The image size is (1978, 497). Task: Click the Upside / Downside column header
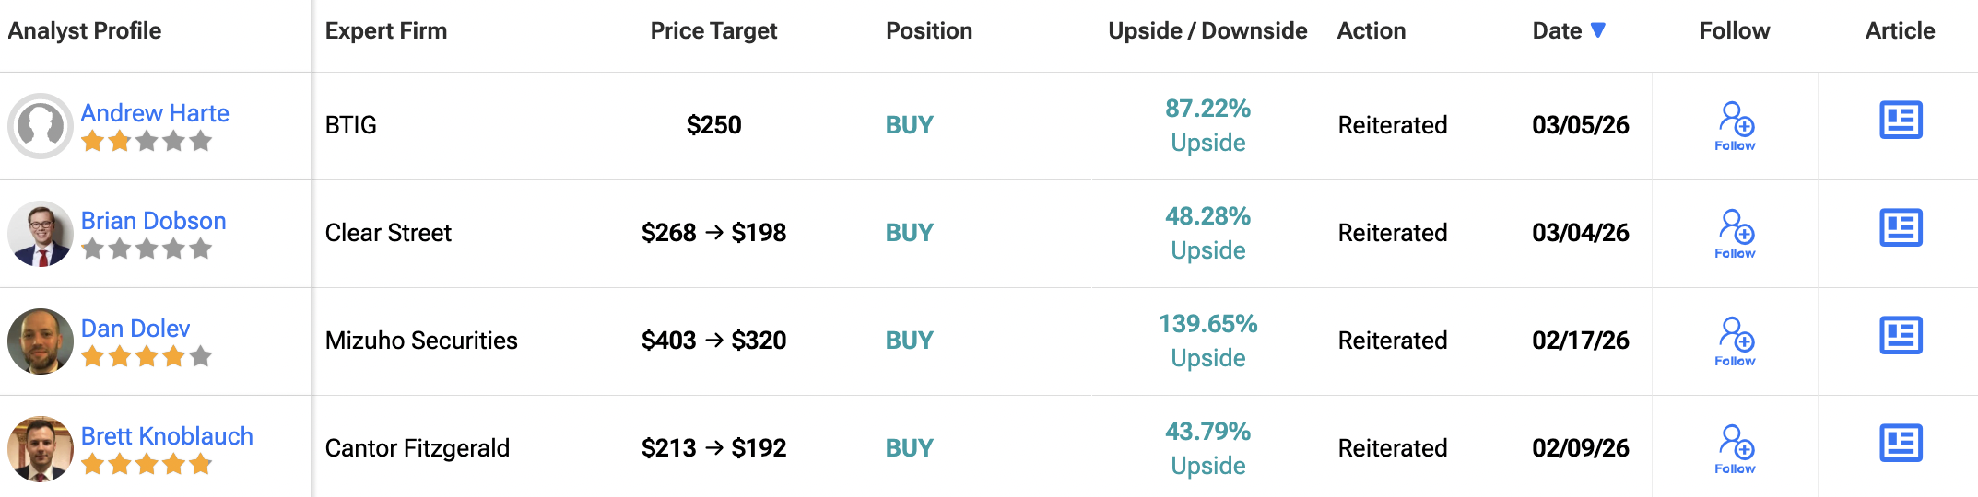tap(1207, 31)
